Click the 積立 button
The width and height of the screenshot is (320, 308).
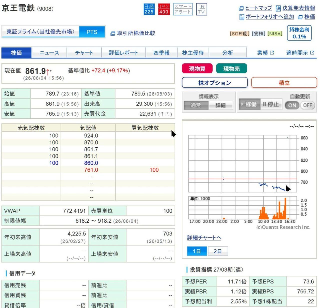click(284, 83)
